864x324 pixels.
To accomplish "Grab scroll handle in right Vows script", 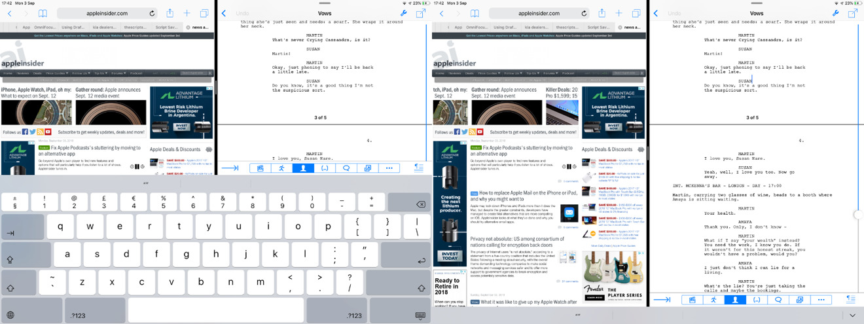I will (x=859, y=214).
